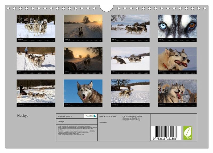
Task: Open the January husky sled team photo
Action: (x=36, y=26)
